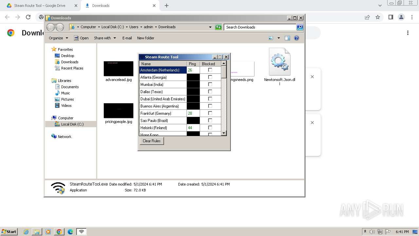
Task: Block the Helsinki (Finland) server
Action: 210,128
